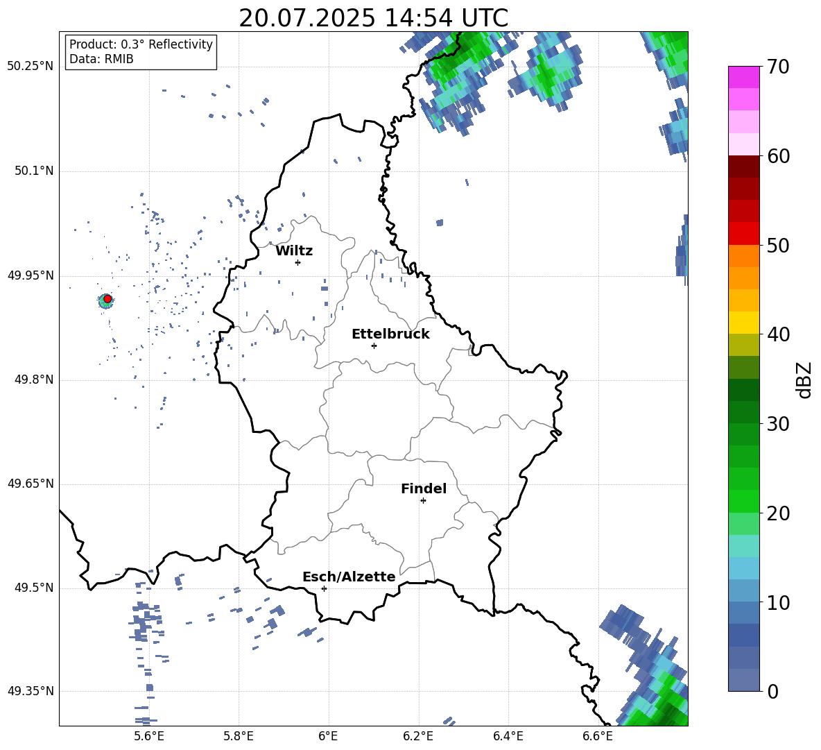
Task: Click the Ettelbruck city label
Action: [390, 334]
